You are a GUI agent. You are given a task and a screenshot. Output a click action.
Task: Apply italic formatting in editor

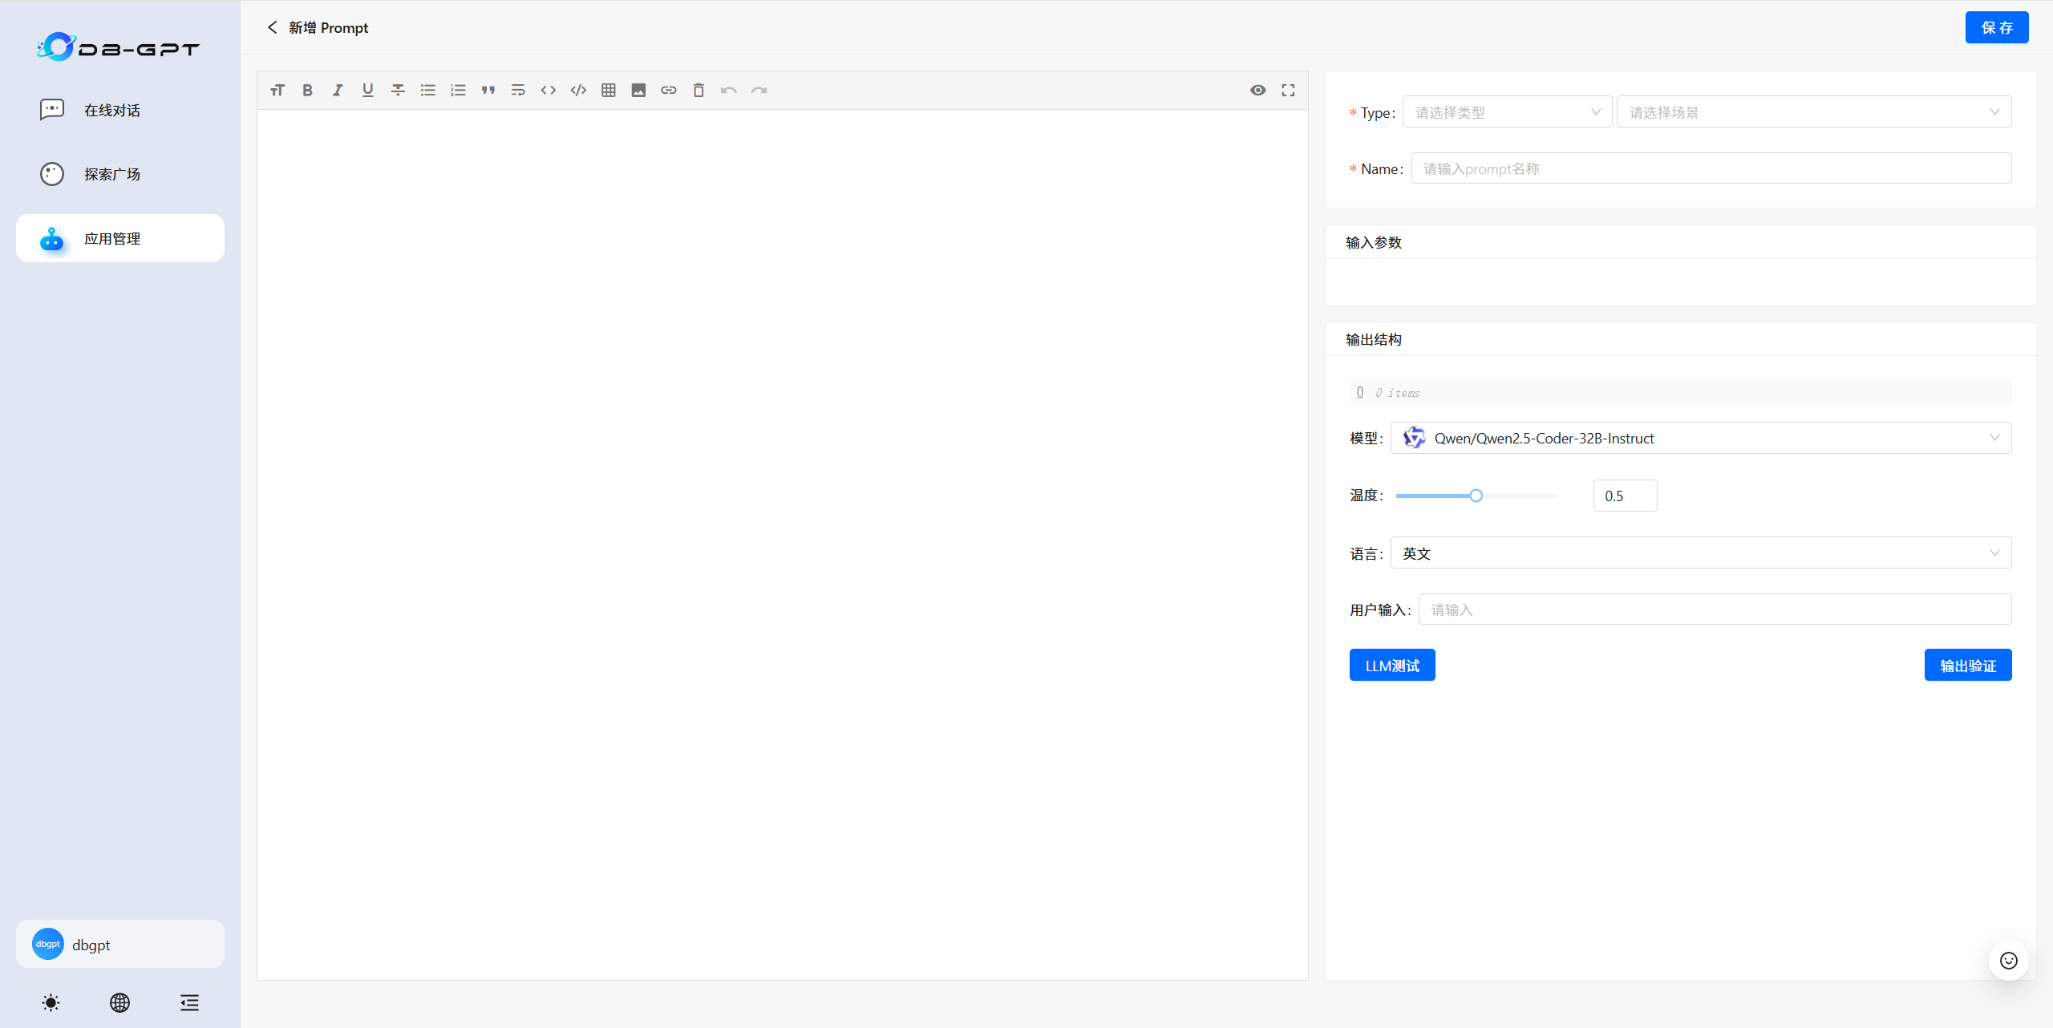(x=338, y=91)
